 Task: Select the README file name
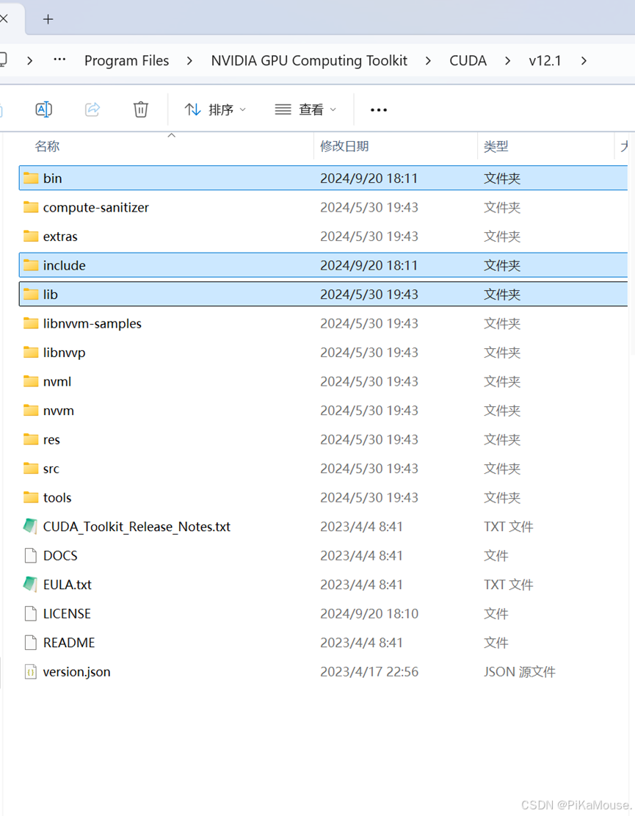point(69,643)
